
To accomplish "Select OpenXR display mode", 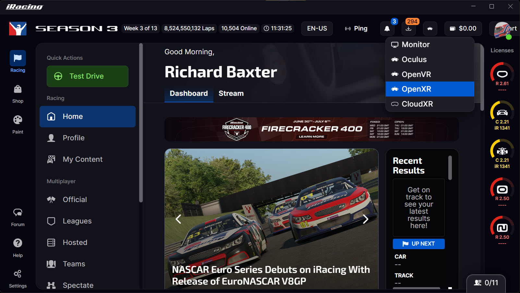I will coord(430,89).
